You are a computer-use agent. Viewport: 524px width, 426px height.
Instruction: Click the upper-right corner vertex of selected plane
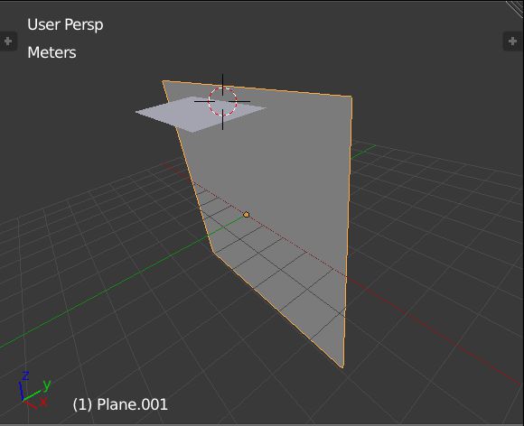coord(351,97)
